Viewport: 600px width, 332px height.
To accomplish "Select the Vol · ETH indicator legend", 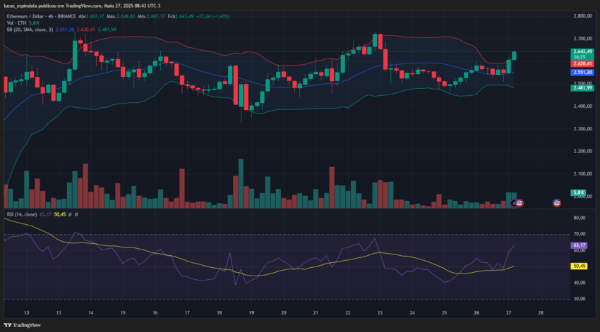I will [x=16, y=23].
